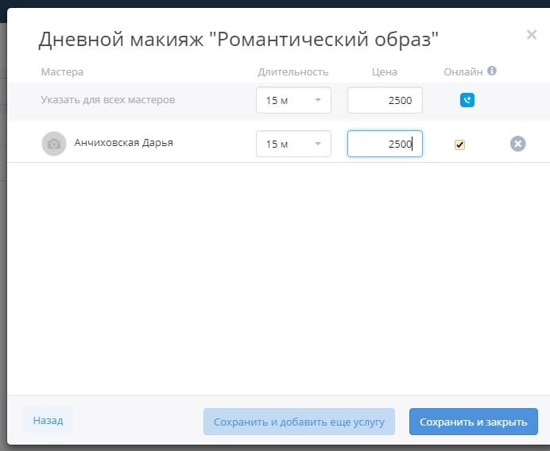
Task: Close the dialog with the top-right X
Action: [x=532, y=35]
